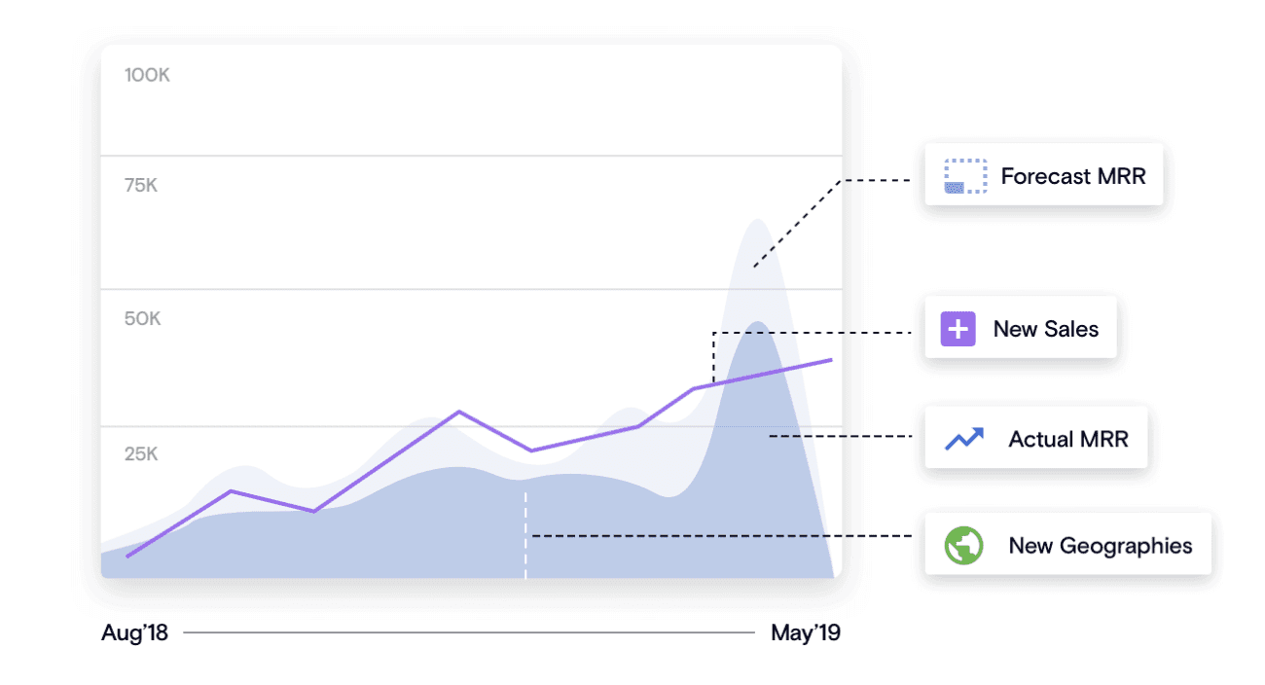Select the Forecast MRR label text
The width and height of the screenshot is (1265, 685).
1073,176
